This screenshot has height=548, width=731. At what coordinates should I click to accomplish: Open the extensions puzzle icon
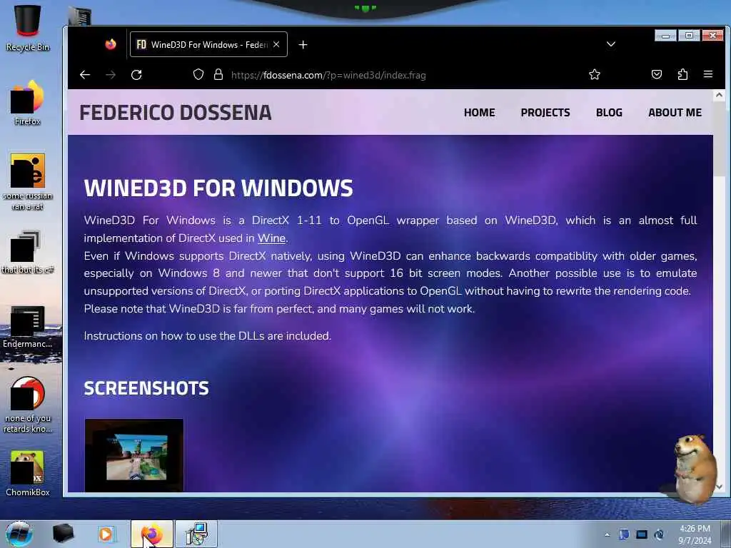[x=682, y=74]
